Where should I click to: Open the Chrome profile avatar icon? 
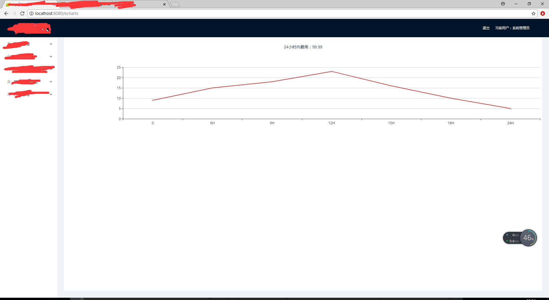click(503, 4)
